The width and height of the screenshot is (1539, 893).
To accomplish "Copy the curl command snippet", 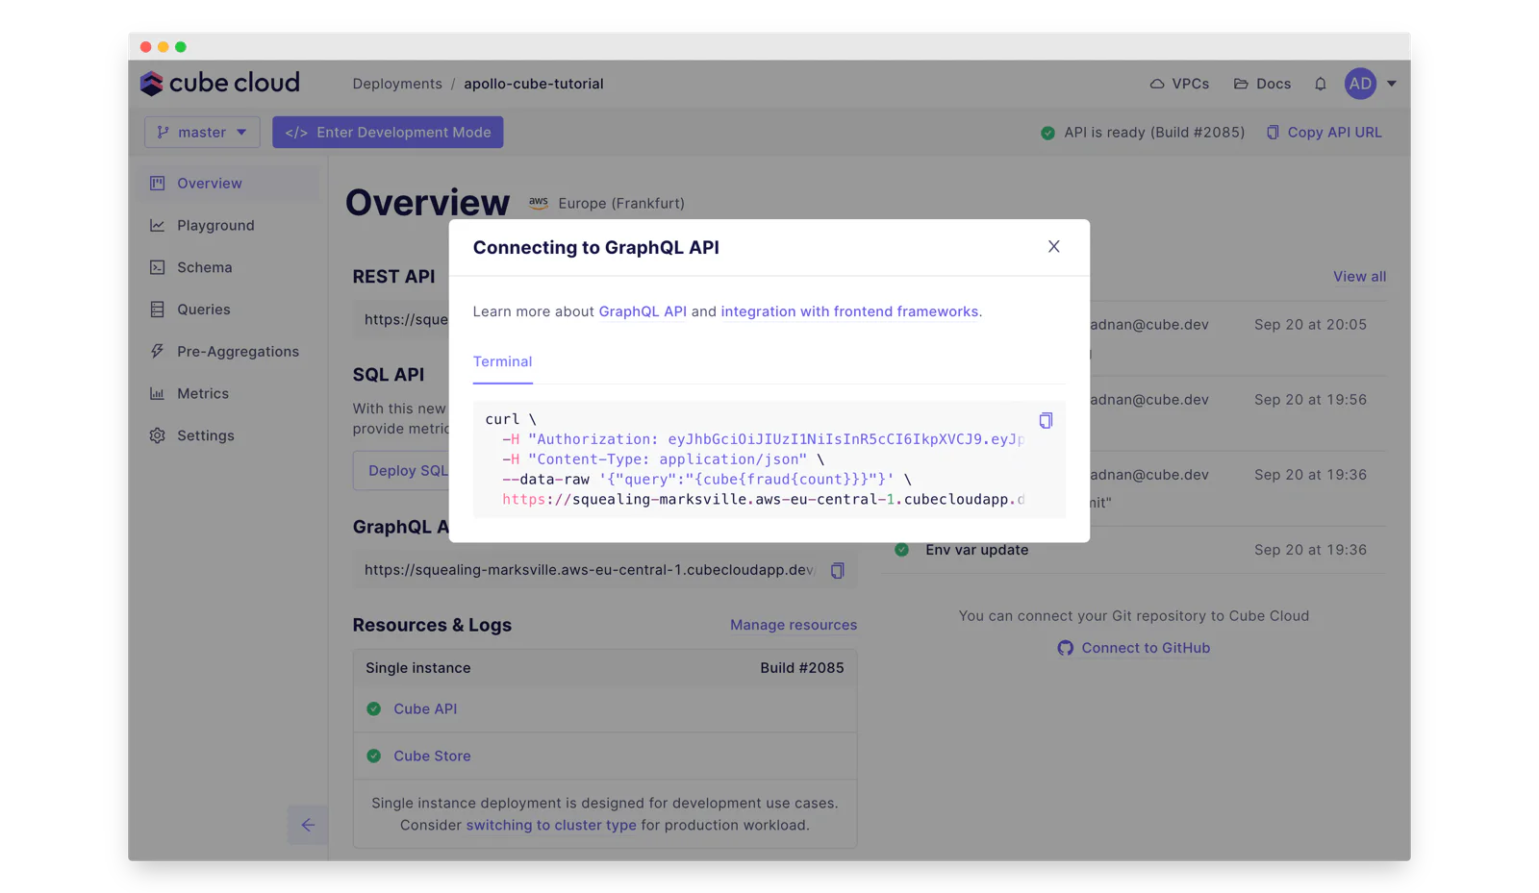I will 1046,420.
